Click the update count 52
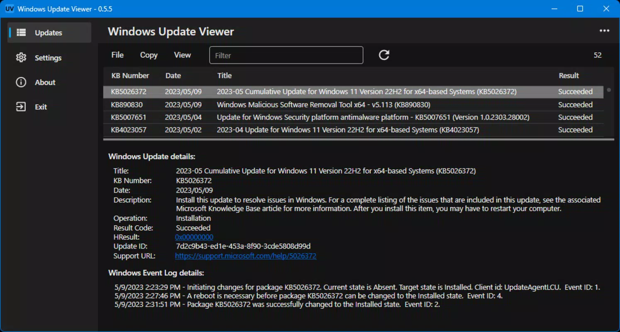This screenshot has height=332, width=620. (x=598, y=55)
